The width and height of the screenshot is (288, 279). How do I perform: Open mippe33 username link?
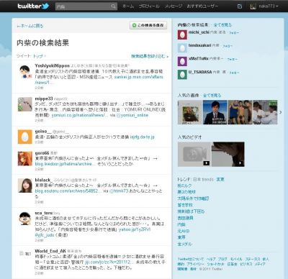(44, 99)
